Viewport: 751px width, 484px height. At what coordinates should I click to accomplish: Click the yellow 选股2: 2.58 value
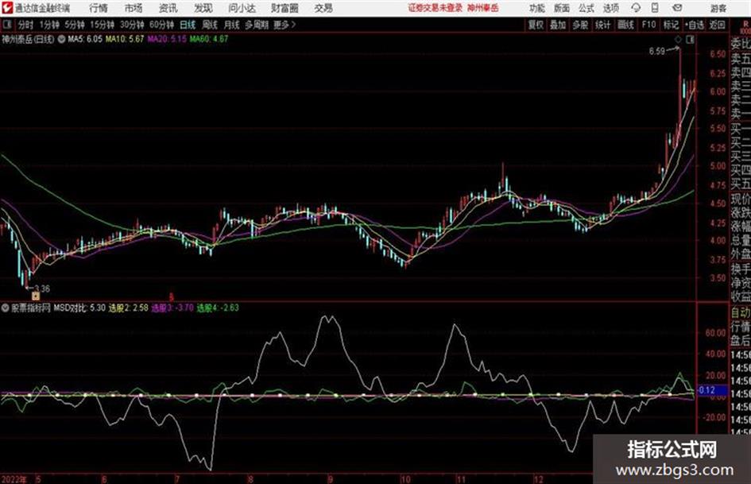(129, 308)
